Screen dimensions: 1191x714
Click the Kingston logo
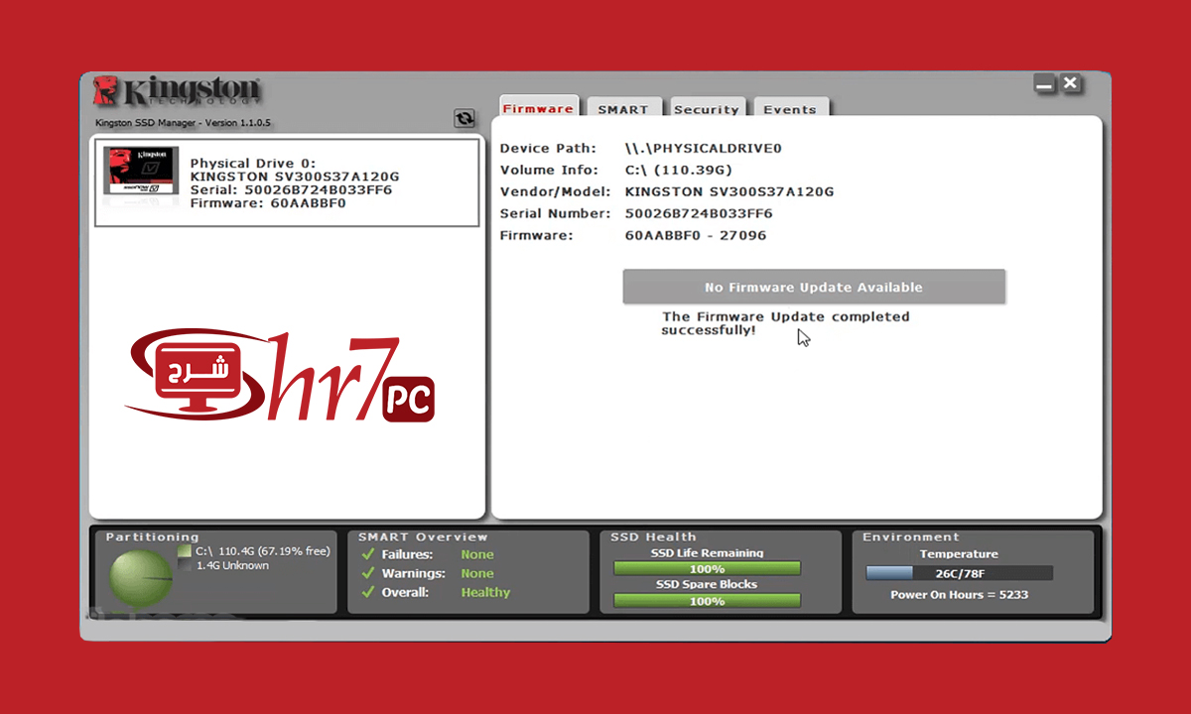177,92
